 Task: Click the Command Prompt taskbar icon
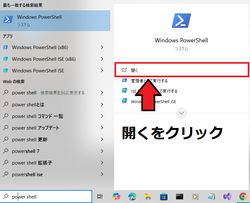pyautogui.click(x=180, y=197)
